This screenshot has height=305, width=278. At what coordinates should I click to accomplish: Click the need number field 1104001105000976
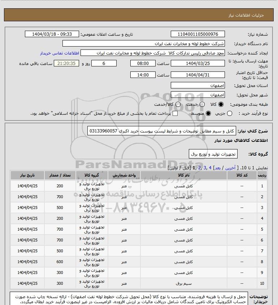197,34
